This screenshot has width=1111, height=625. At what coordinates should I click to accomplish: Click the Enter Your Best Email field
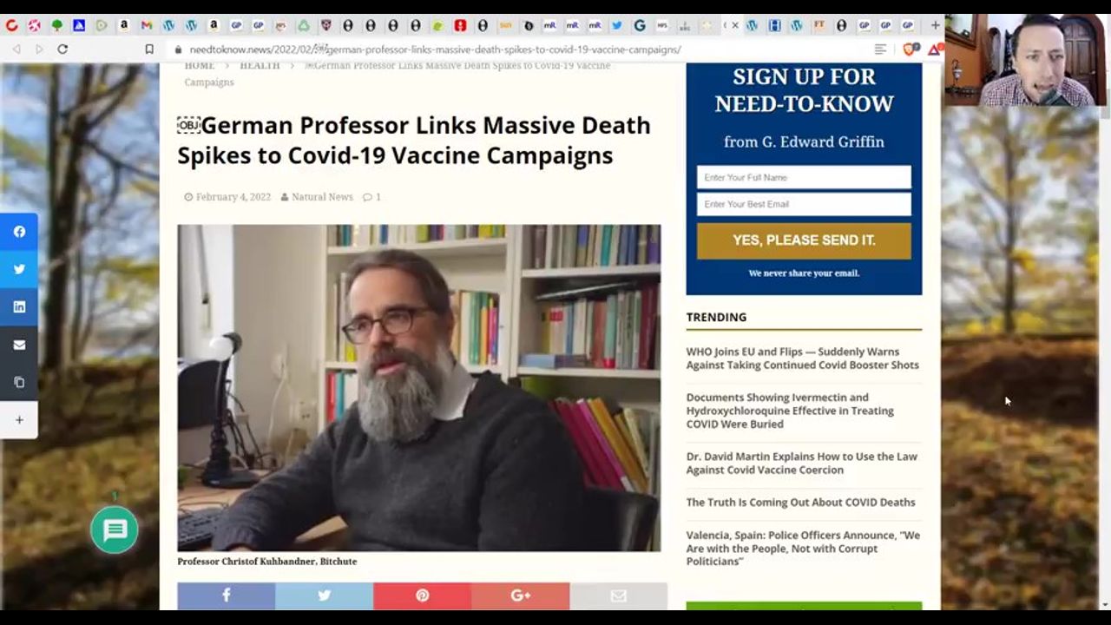coord(804,204)
